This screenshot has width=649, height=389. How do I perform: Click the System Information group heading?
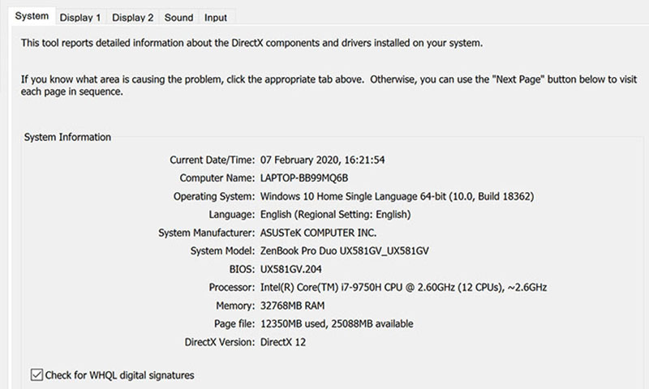point(67,138)
